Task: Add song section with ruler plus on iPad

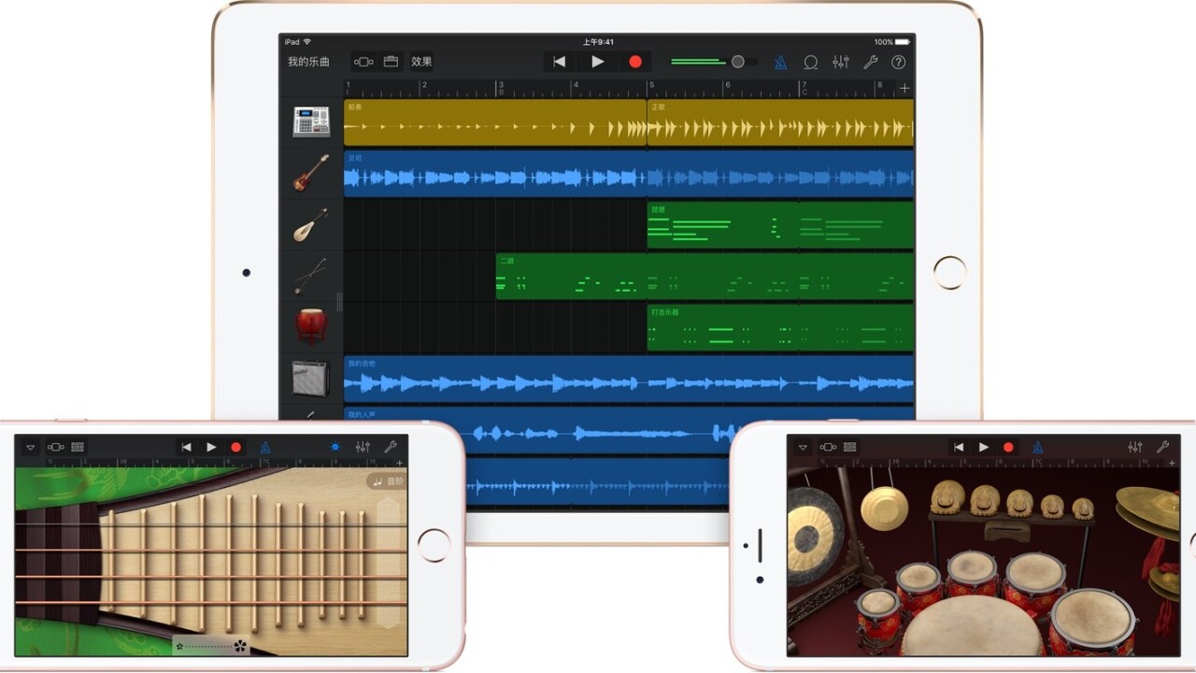Action: click(x=904, y=88)
